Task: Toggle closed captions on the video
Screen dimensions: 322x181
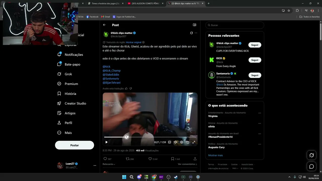Action: [170, 142]
